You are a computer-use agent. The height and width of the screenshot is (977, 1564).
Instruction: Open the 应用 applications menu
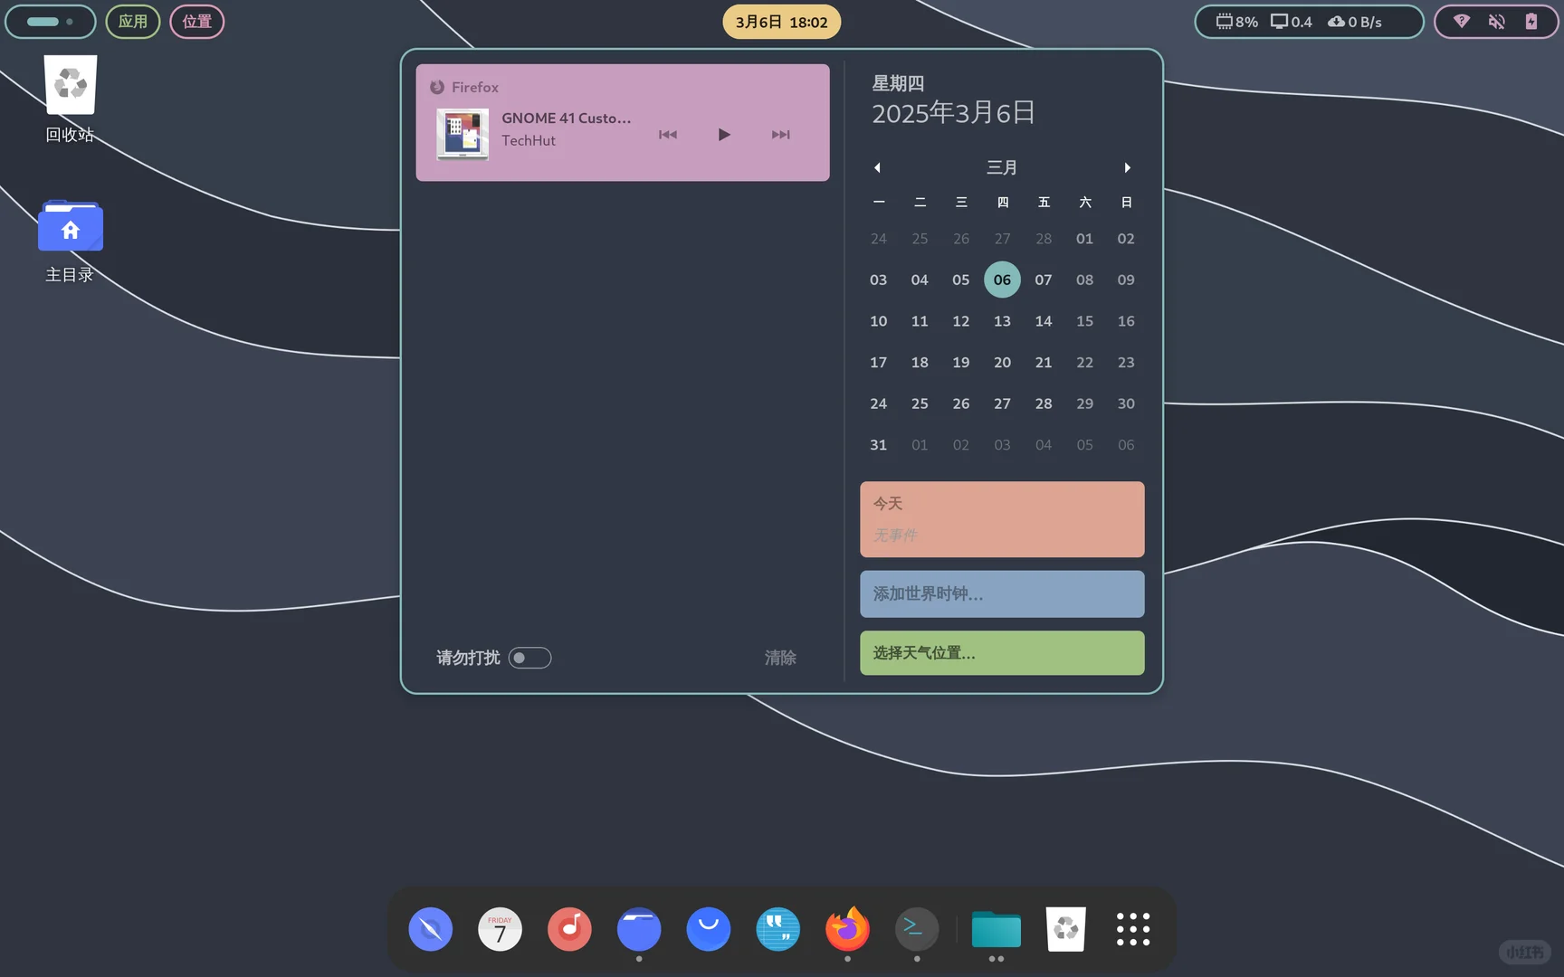(x=133, y=22)
